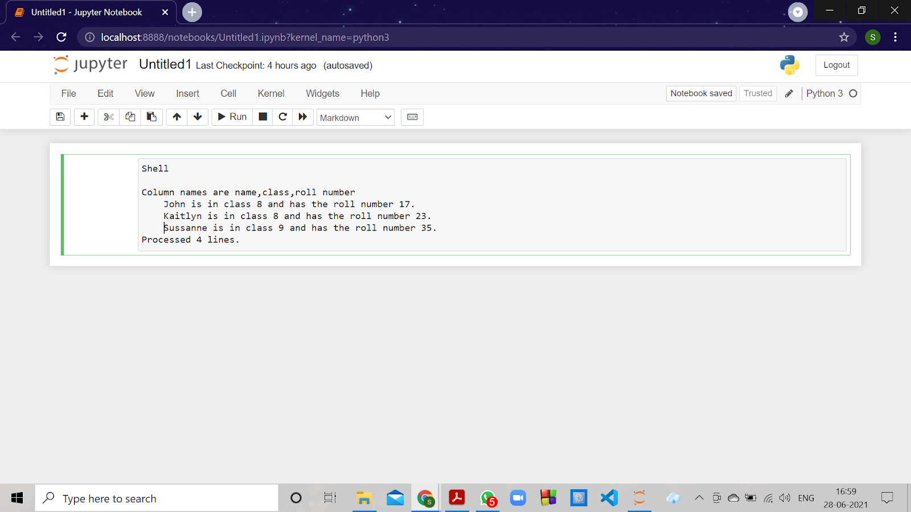Screen dimensions: 911x512
Task: Open Adobe Acrobat from the taskbar
Action: point(457,498)
